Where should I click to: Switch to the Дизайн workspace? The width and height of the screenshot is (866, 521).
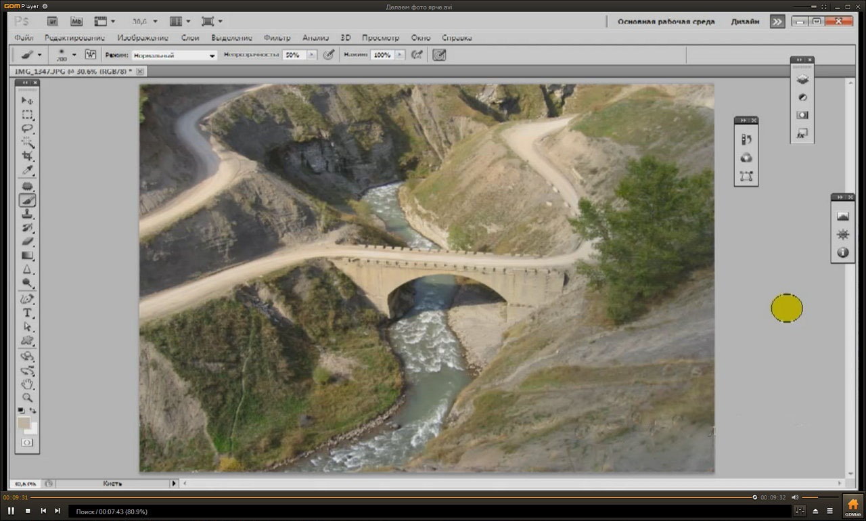(744, 22)
